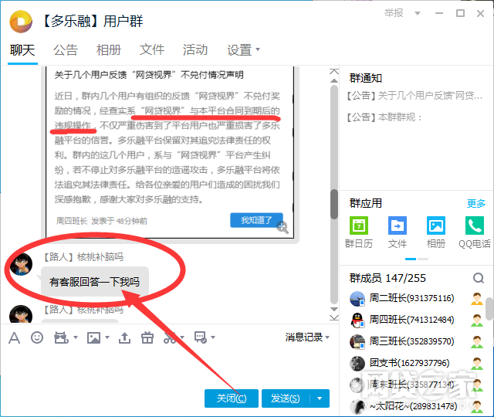Open send options arrow beside 发送(S)
Screen dimensions: 494x417
pos(320,398)
